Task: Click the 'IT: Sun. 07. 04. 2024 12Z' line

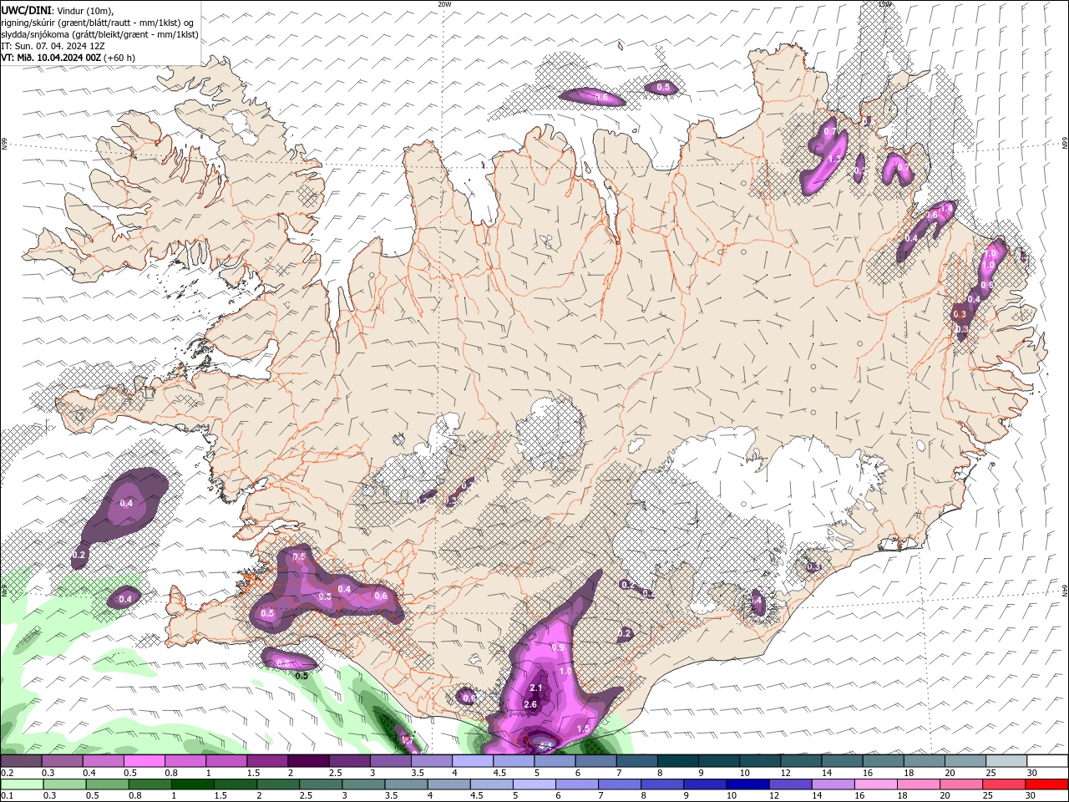Action: coord(53,46)
